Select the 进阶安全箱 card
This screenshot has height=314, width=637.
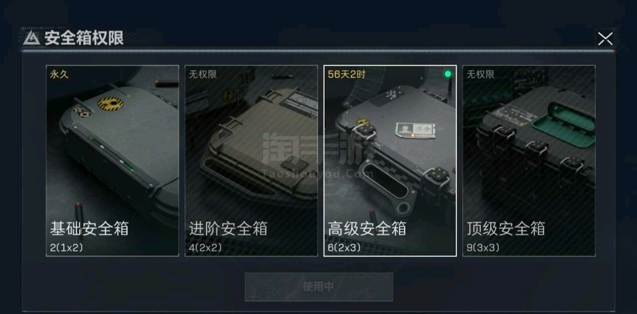251,161
